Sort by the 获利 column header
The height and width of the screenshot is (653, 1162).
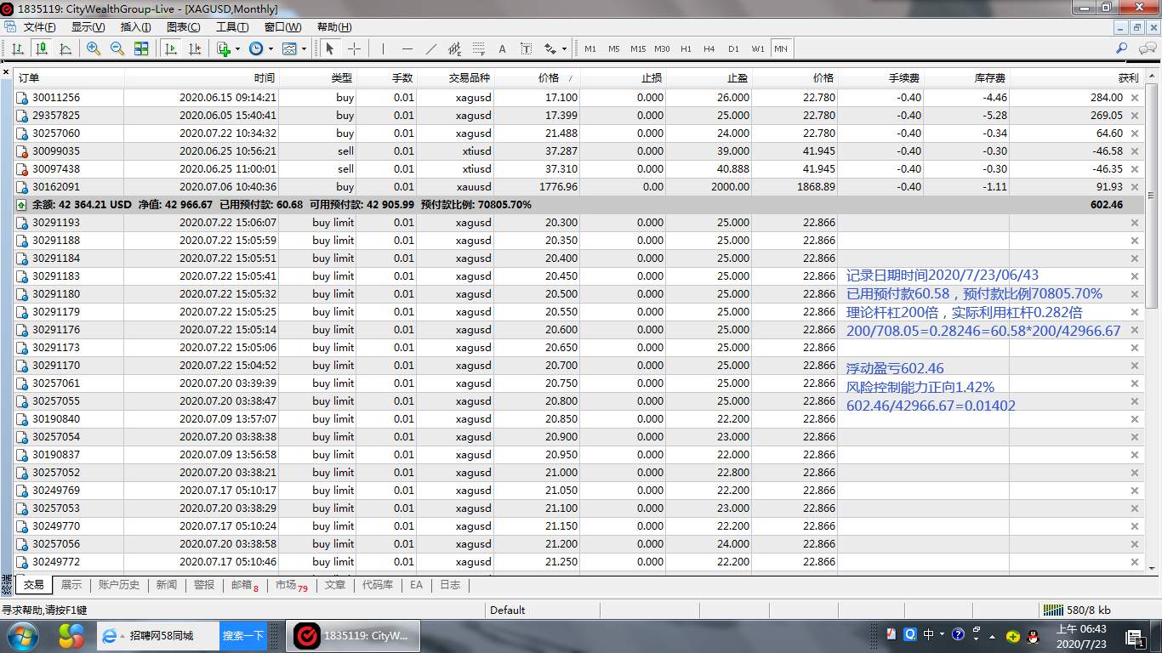tap(1128, 77)
